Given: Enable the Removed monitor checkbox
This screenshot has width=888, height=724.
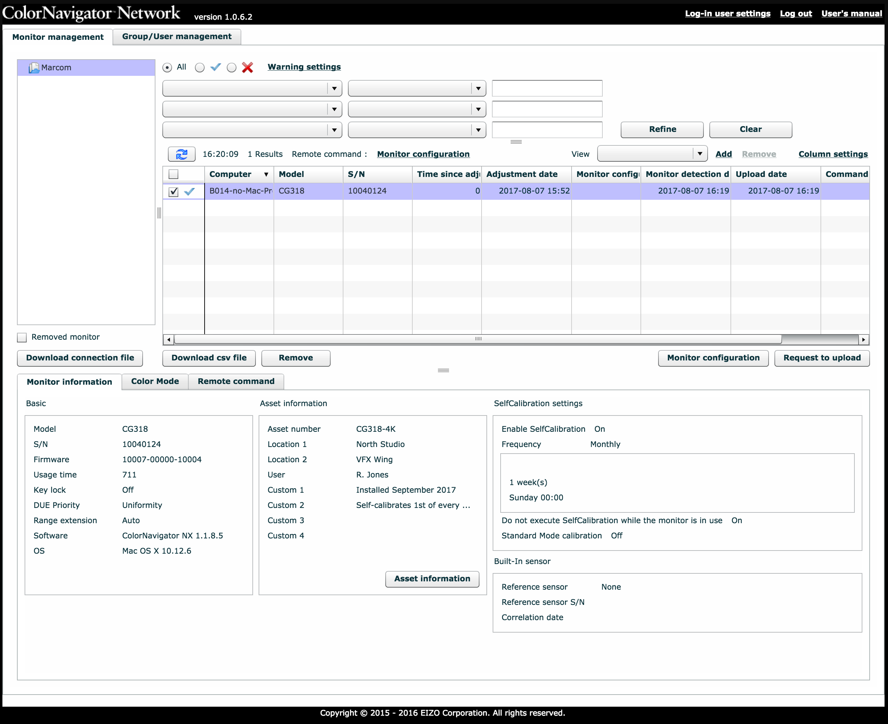Looking at the screenshot, I should point(22,337).
